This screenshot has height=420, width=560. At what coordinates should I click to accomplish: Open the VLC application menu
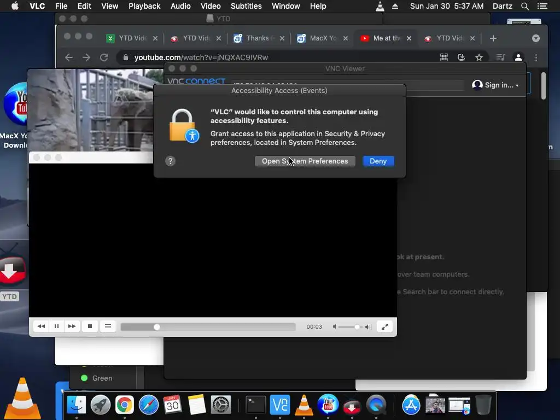37,6
